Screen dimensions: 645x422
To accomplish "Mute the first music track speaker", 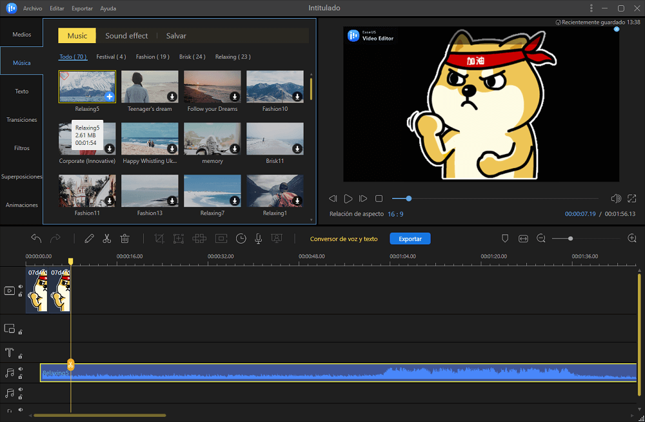I will pos(20,369).
